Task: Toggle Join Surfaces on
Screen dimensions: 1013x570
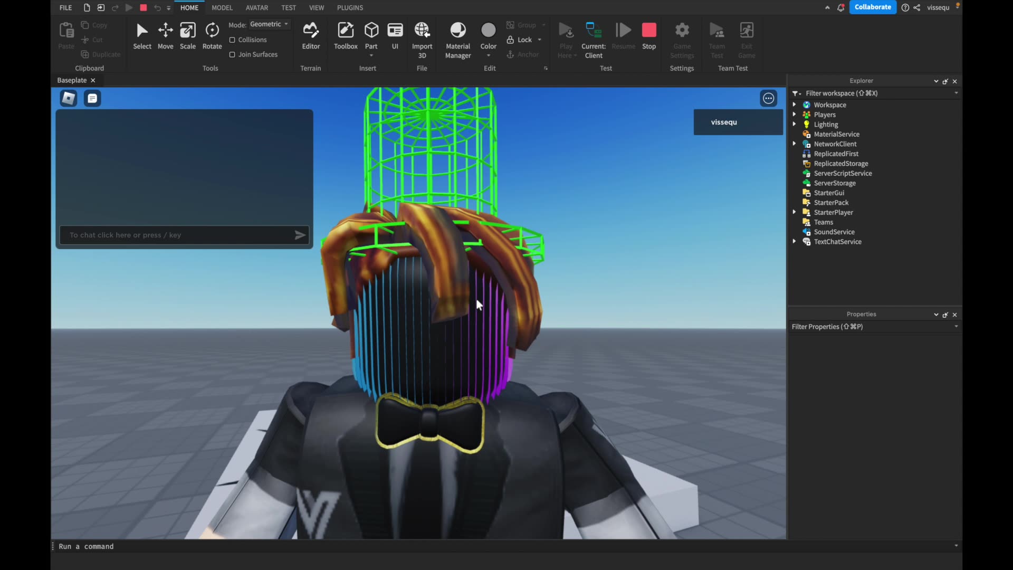Action: (232, 54)
